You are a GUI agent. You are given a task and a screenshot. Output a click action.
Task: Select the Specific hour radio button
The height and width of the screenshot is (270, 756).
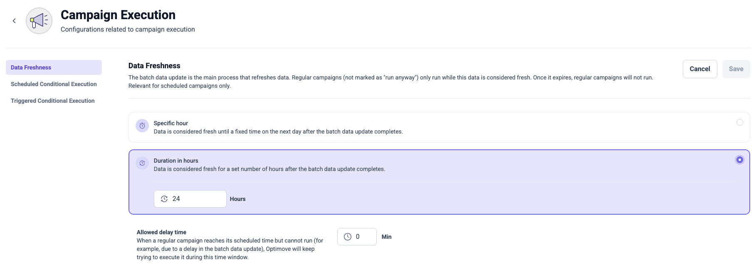pos(739,122)
